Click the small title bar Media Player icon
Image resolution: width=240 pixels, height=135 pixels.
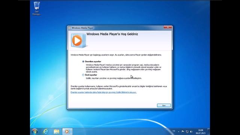coord(69,28)
